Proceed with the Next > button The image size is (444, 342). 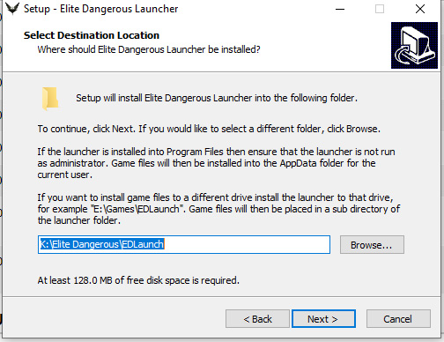click(x=323, y=319)
